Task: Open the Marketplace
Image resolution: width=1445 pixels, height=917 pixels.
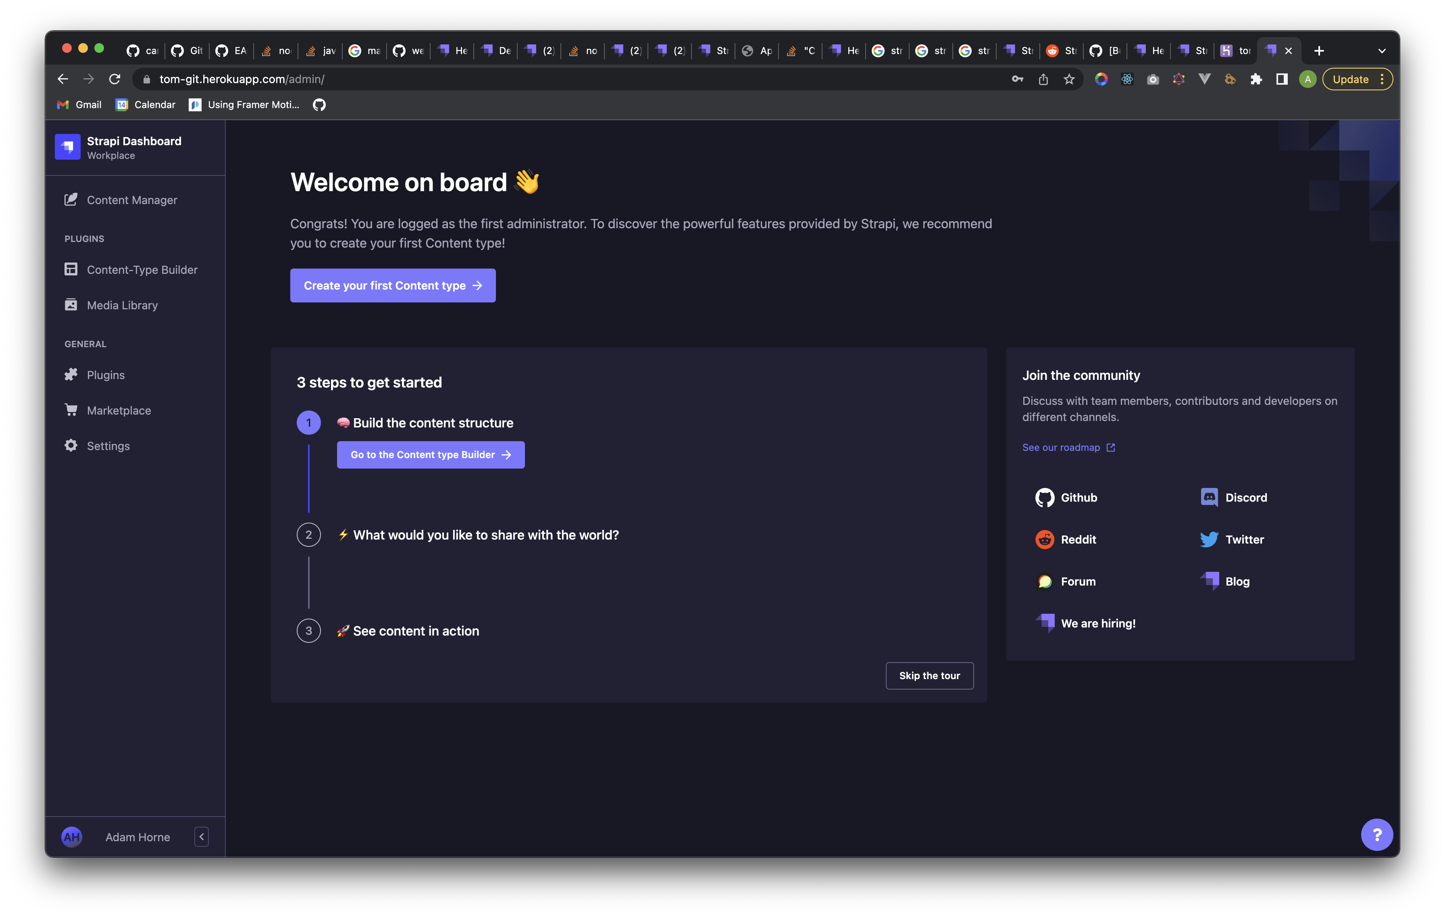Action: click(x=119, y=410)
